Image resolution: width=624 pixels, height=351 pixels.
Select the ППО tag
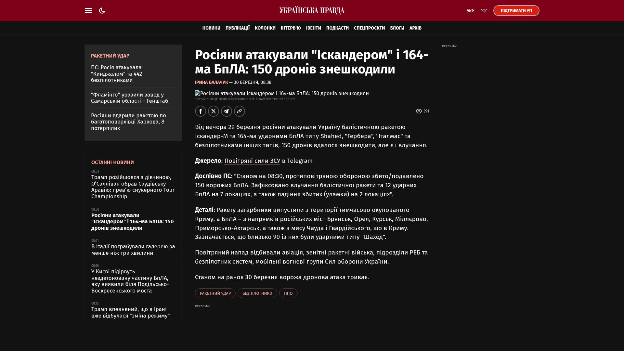[x=288, y=293]
